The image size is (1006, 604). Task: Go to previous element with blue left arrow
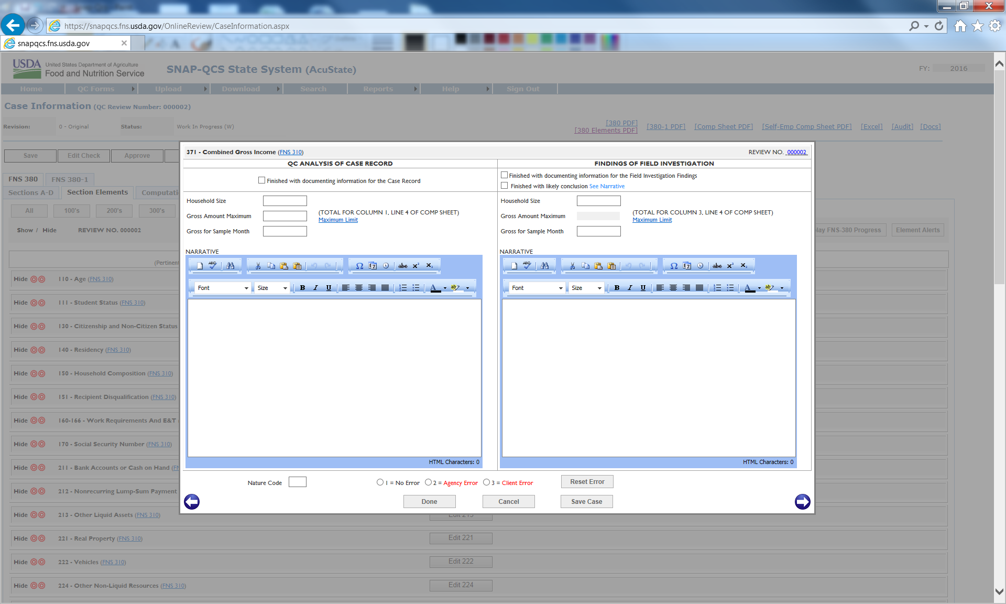coord(192,502)
